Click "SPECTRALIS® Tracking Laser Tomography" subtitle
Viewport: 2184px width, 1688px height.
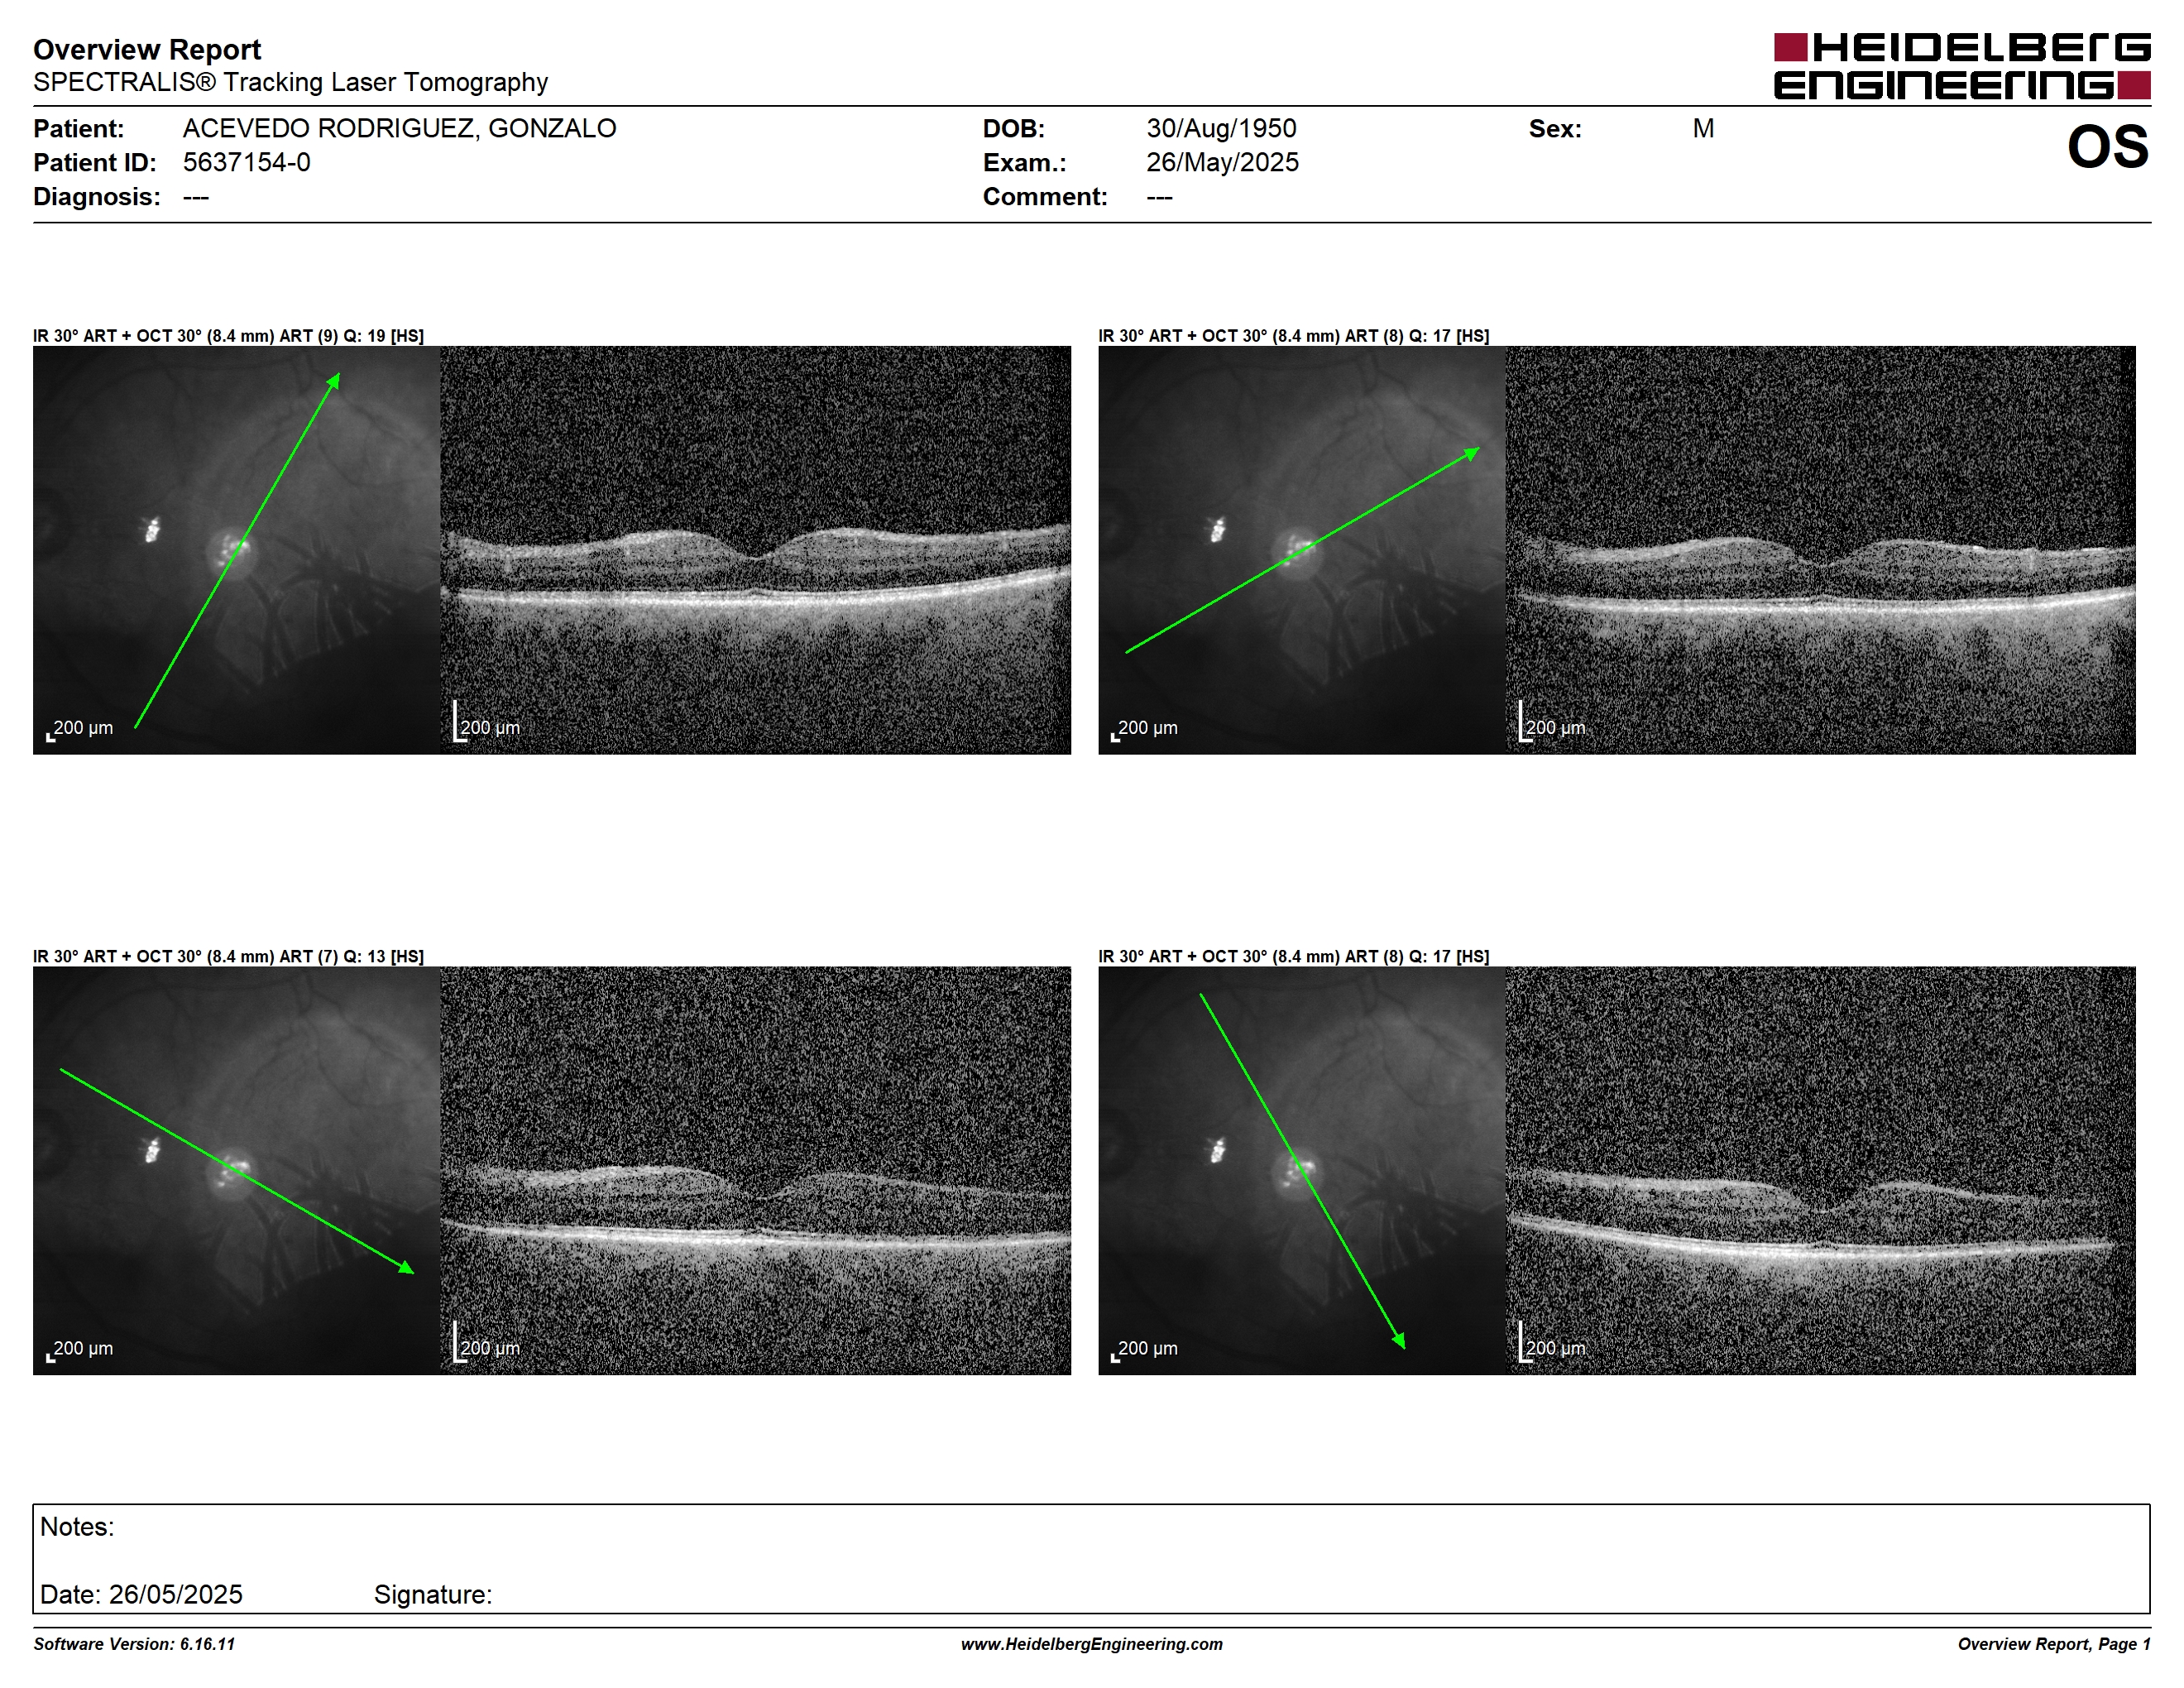click(290, 82)
